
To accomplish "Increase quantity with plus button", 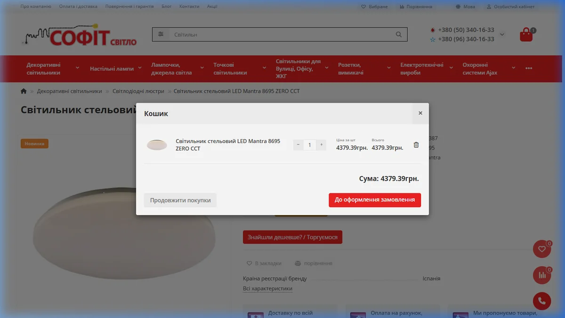I will click(321, 145).
